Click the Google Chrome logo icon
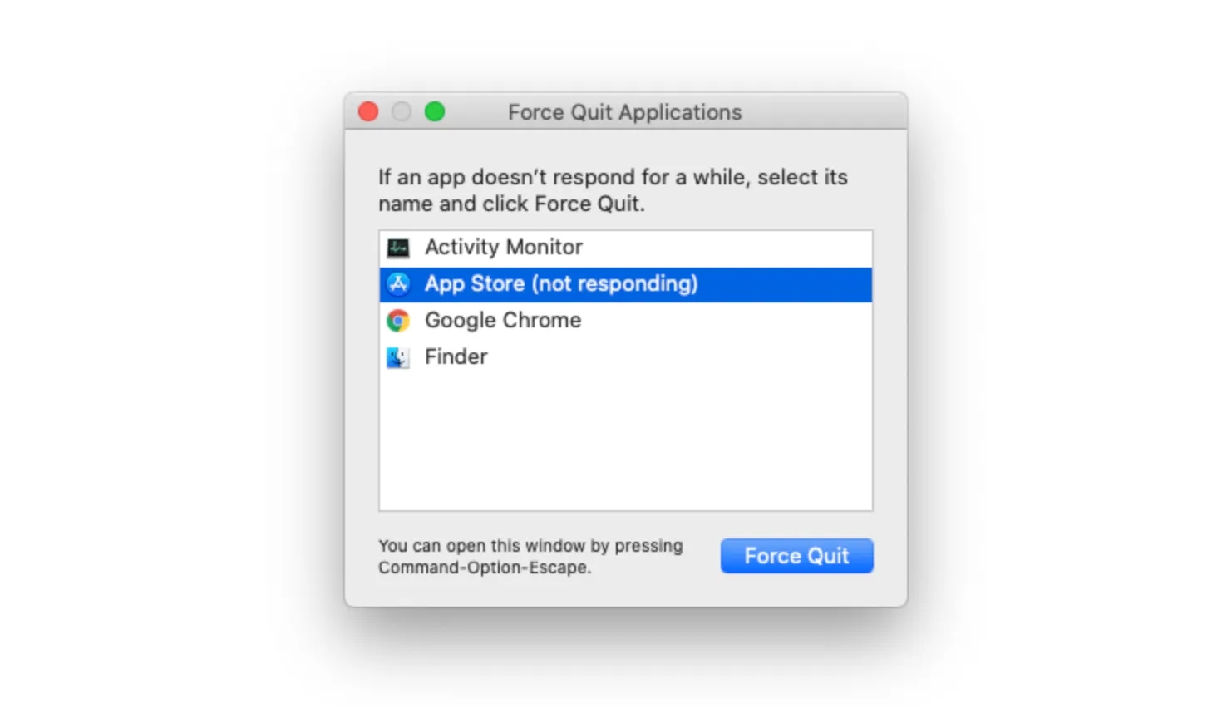Viewport: 1232px width, 708px height. coord(398,321)
